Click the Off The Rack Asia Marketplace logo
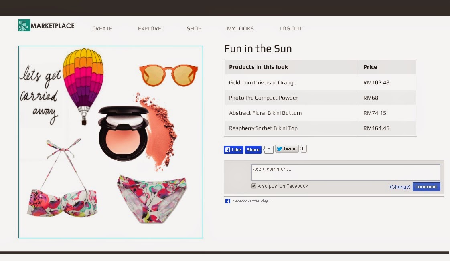Image resolution: width=450 pixels, height=261 pixels. pyautogui.click(x=46, y=26)
